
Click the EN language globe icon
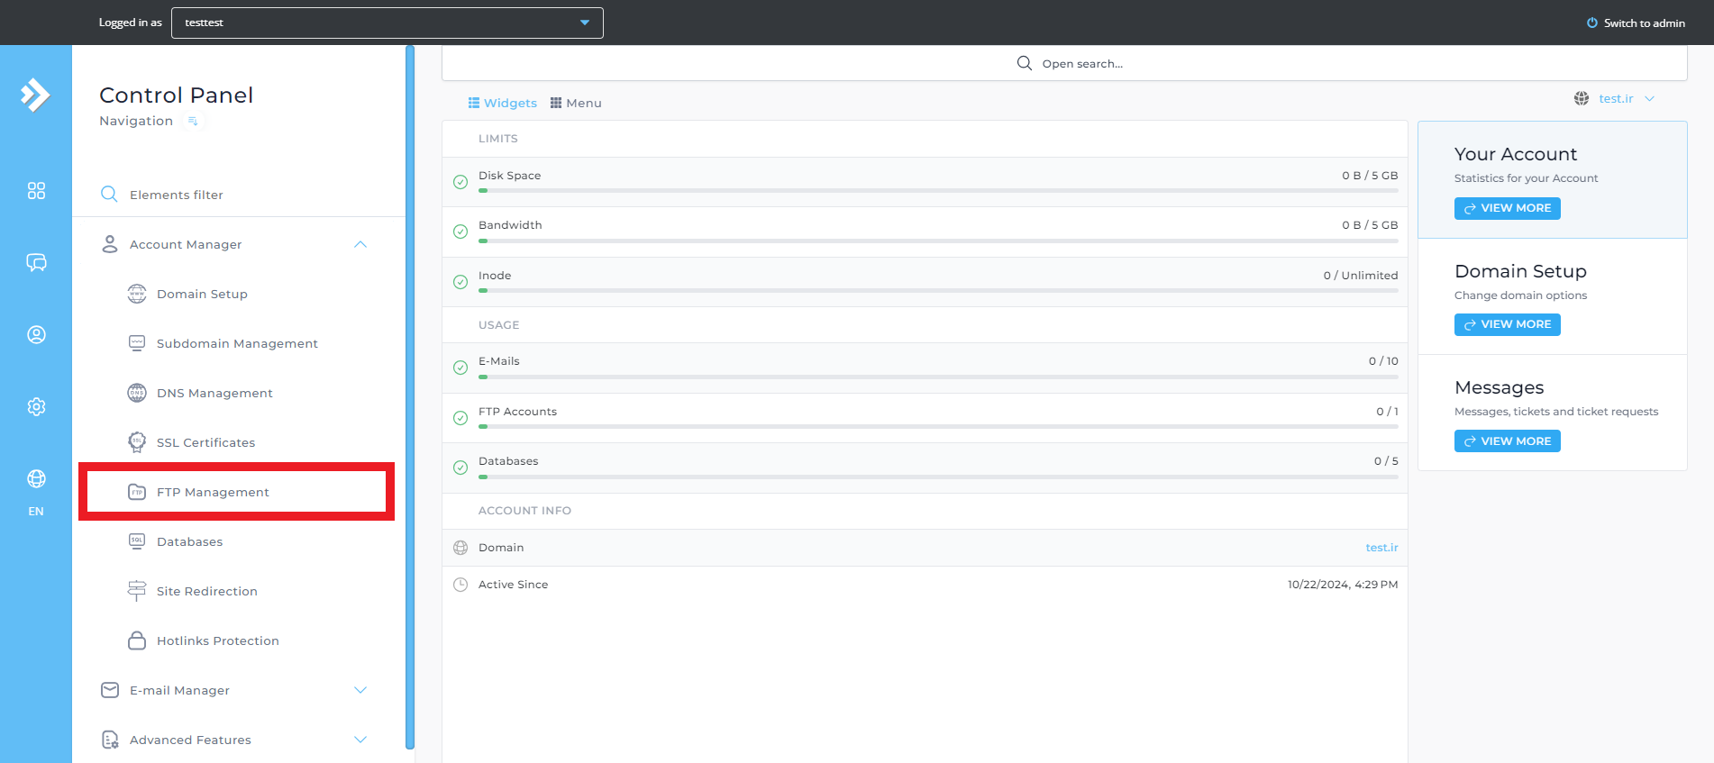pyautogui.click(x=36, y=479)
